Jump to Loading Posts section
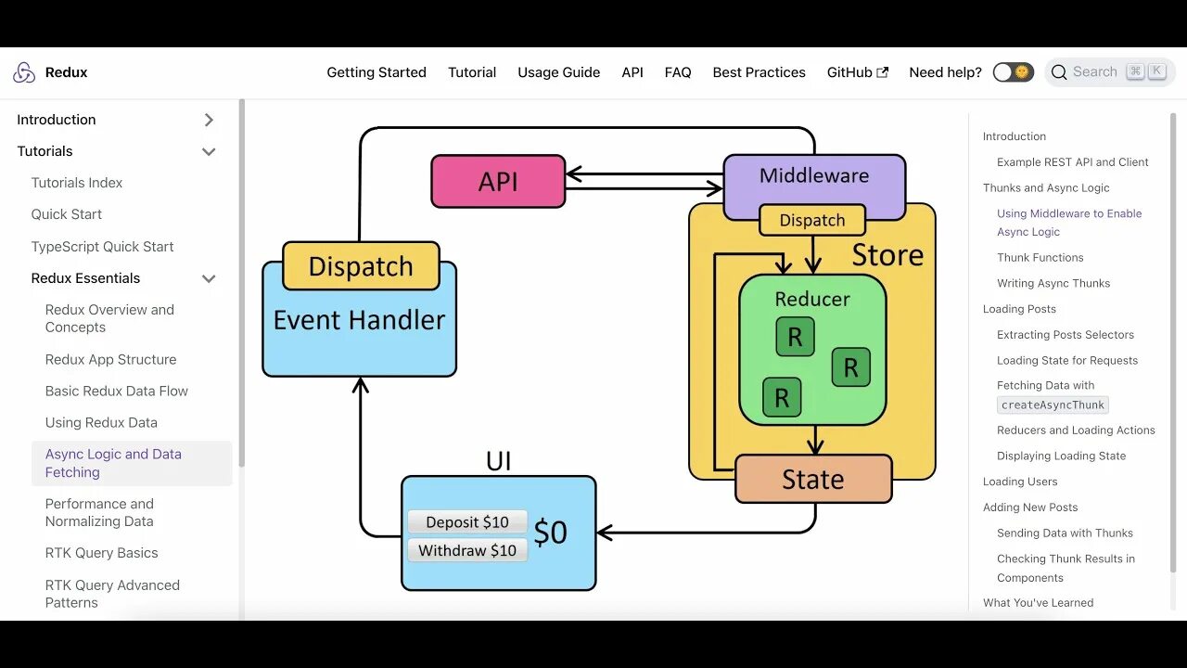Screen dimensions: 1187x668 [1019, 309]
